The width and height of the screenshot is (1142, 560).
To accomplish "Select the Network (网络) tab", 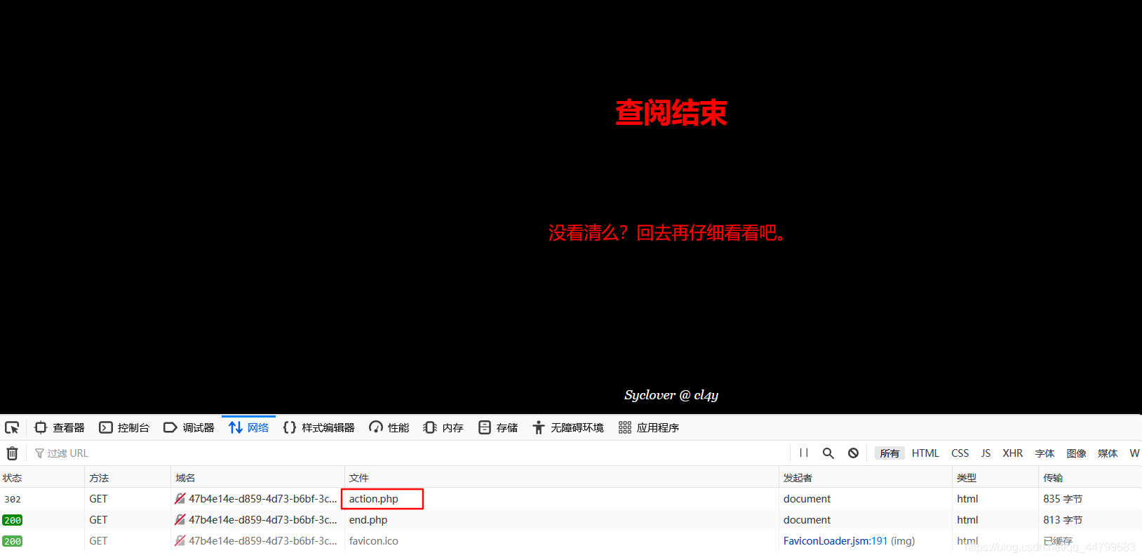I will (249, 427).
